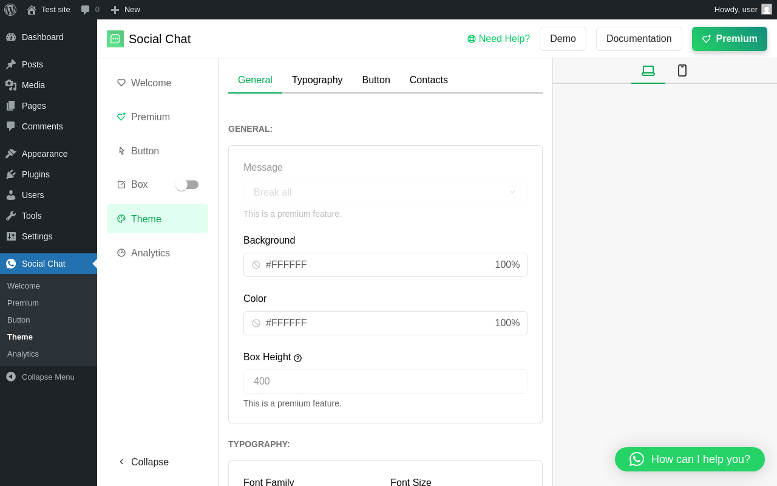The image size is (777, 486).
Task: Toggle the Box switch
Action: pyautogui.click(x=187, y=185)
